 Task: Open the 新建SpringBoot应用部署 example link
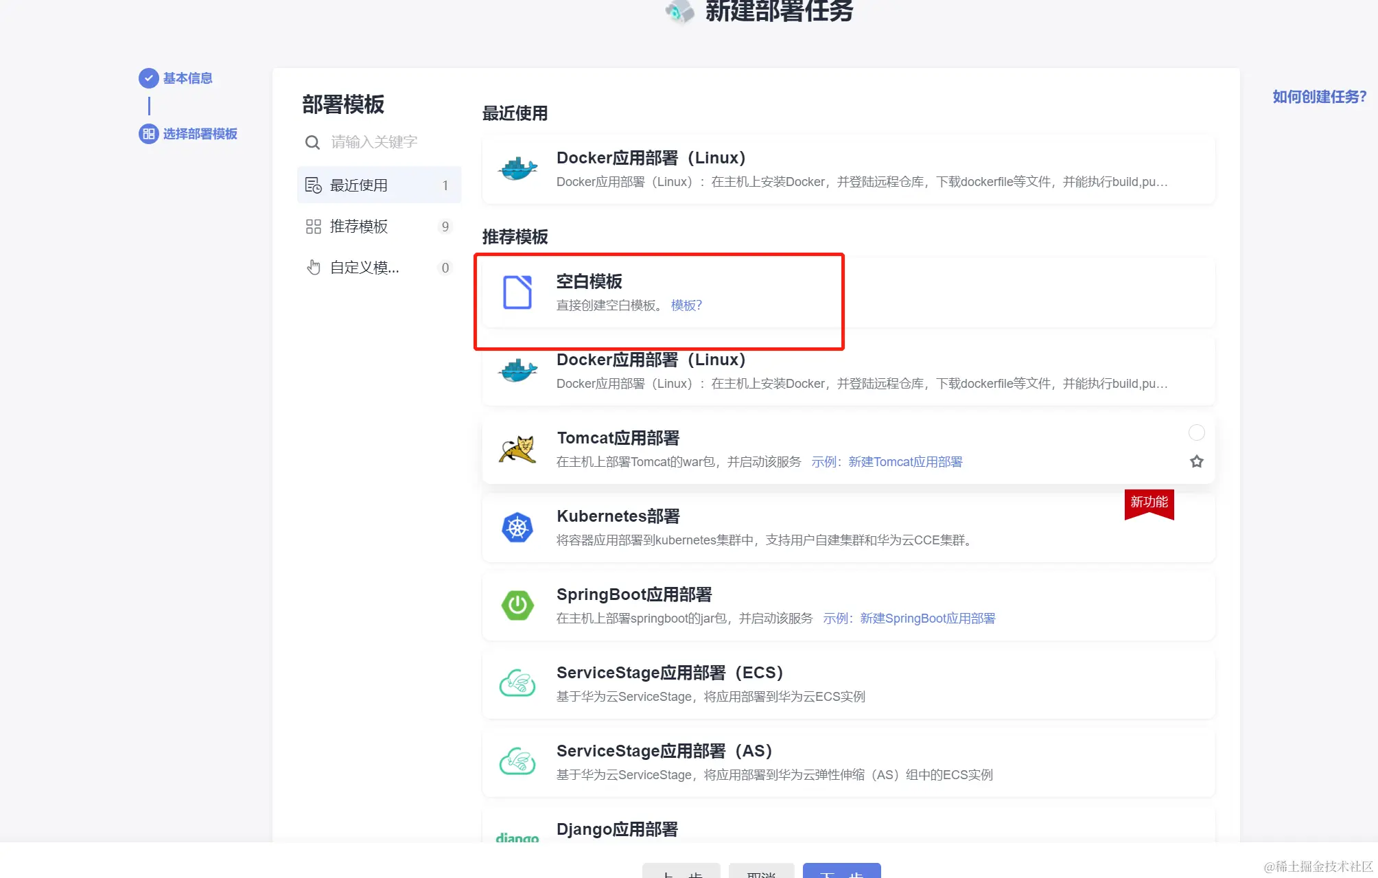coord(927,619)
